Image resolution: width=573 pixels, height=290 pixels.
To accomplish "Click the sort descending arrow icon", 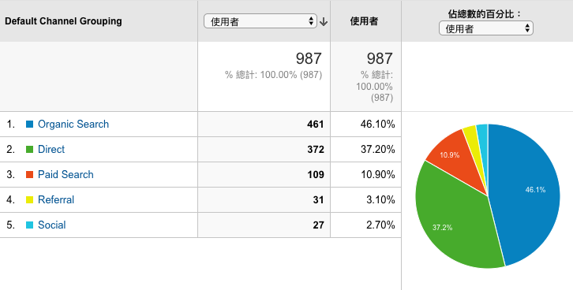I will point(323,22).
